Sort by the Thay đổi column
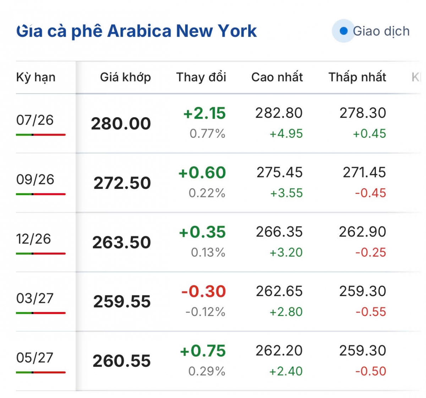The height and width of the screenshot is (398, 426). (x=201, y=77)
